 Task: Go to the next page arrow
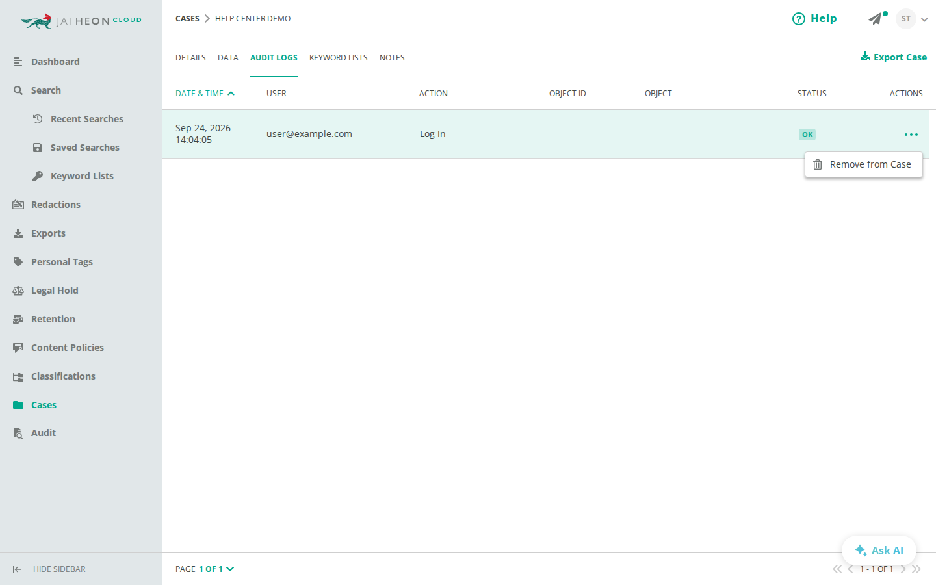pos(903,569)
